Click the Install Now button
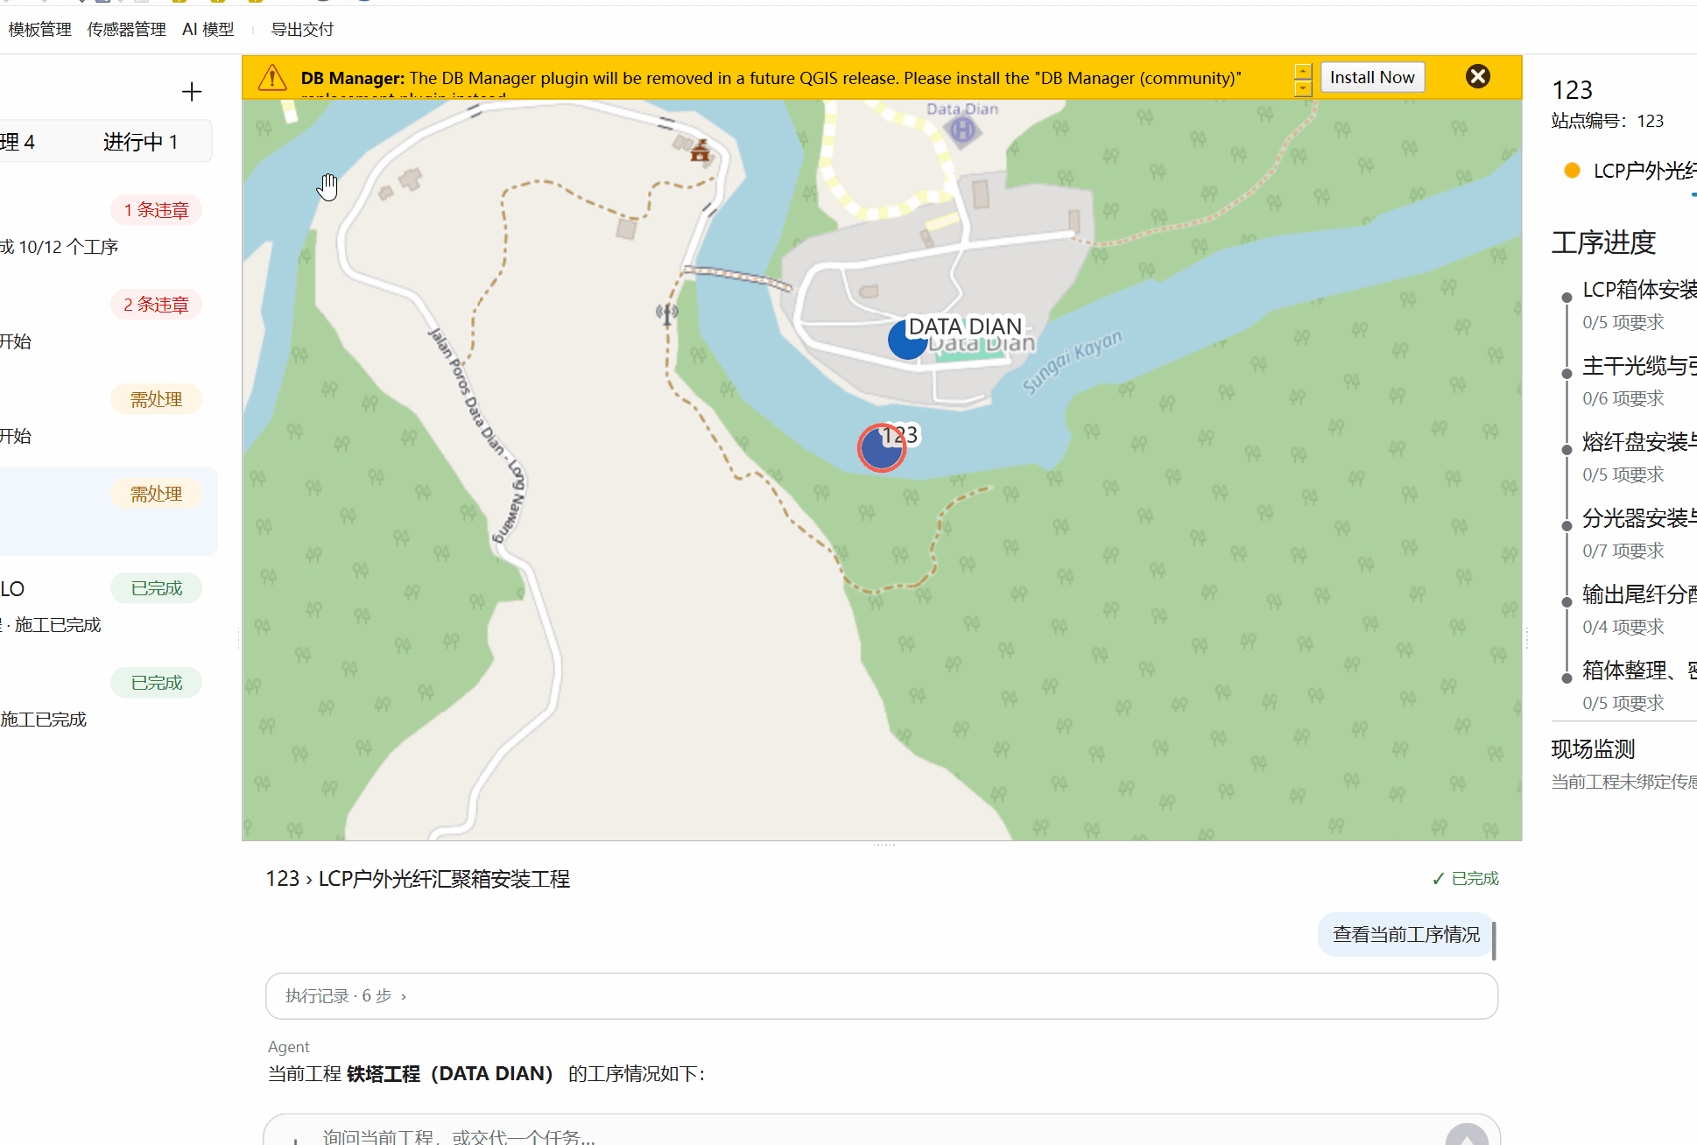The height and width of the screenshot is (1145, 1697). pos(1372,77)
